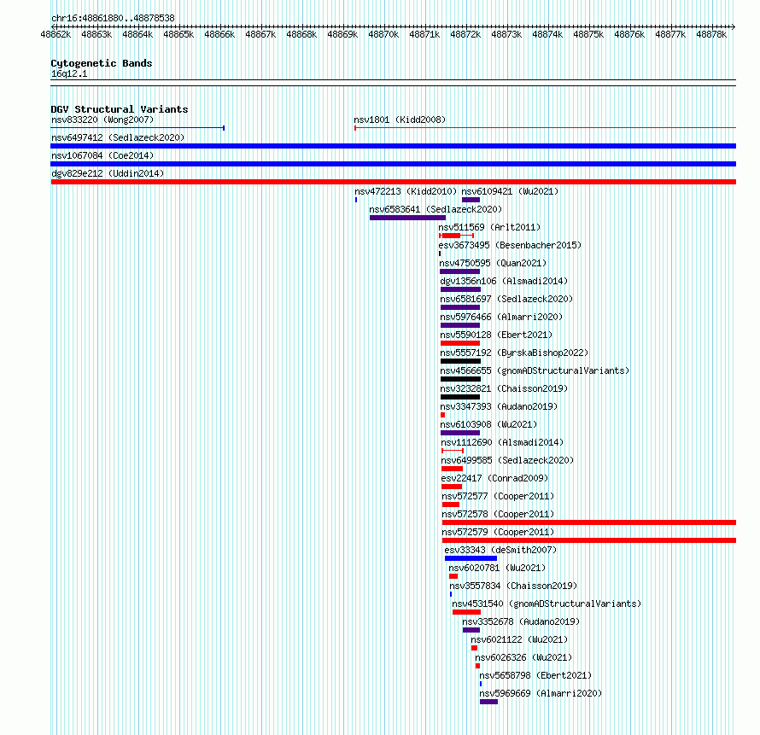This screenshot has width=760, height=735.
Task: Click the chr16:48861880..48878538 coordinate text
Action: (113, 18)
